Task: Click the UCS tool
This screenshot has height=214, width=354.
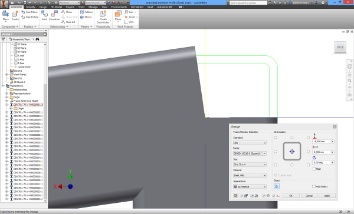Action: pyautogui.click(x=129, y=22)
